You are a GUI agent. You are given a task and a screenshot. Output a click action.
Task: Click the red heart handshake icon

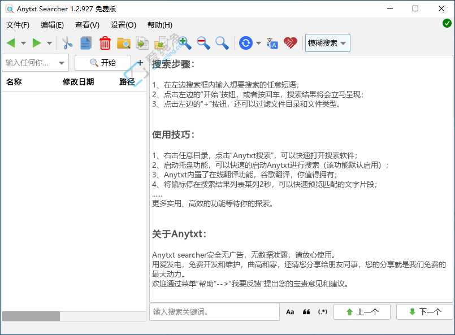pyautogui.click(x=291, y=43)
